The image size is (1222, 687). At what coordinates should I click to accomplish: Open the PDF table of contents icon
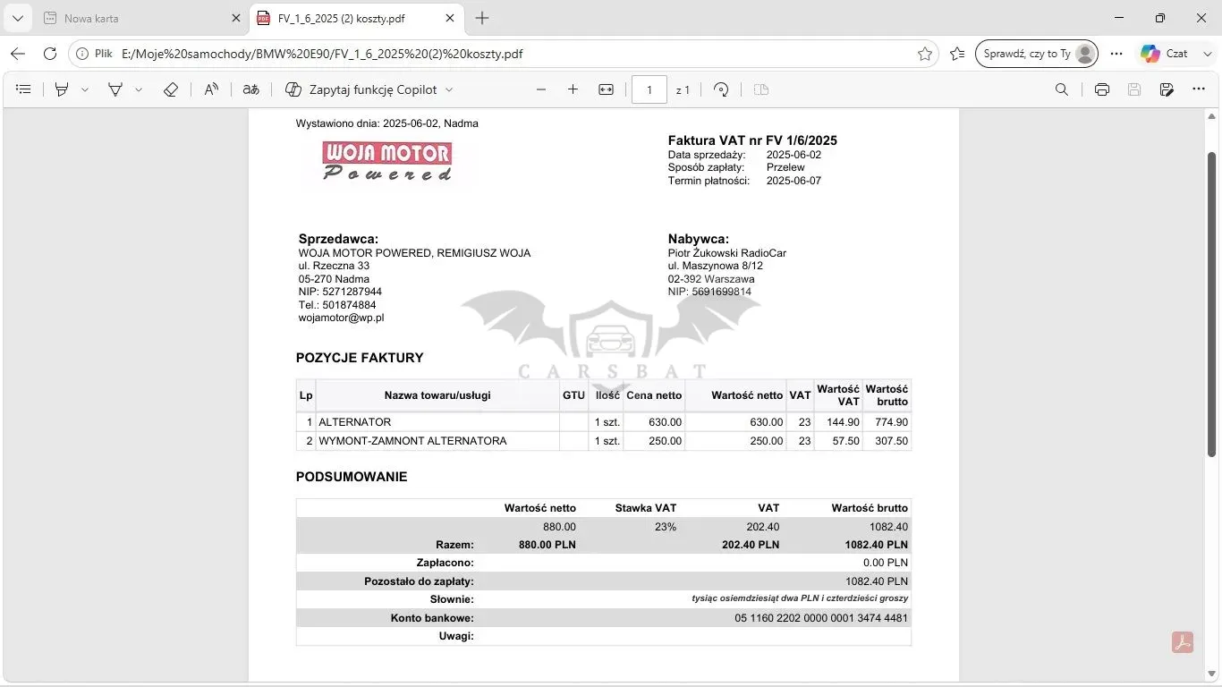pyautogui.click(x=24, y=89)
